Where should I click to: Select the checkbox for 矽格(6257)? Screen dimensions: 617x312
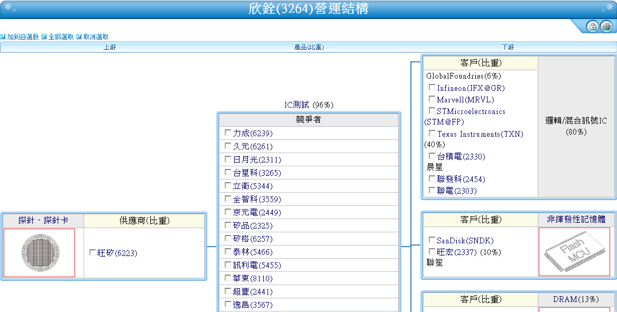coord(228,238)
